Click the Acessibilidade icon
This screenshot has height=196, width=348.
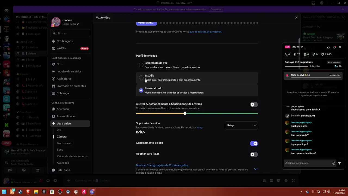tap(53, 116)
